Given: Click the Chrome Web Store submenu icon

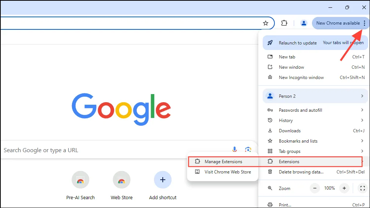Looking at the screenshot, I should pyautogui.click(x=197, y=172).
